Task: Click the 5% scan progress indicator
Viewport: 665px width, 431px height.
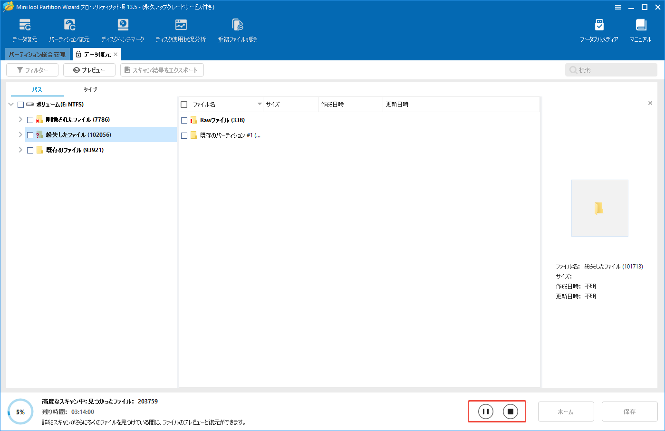Action: (20, 412)
